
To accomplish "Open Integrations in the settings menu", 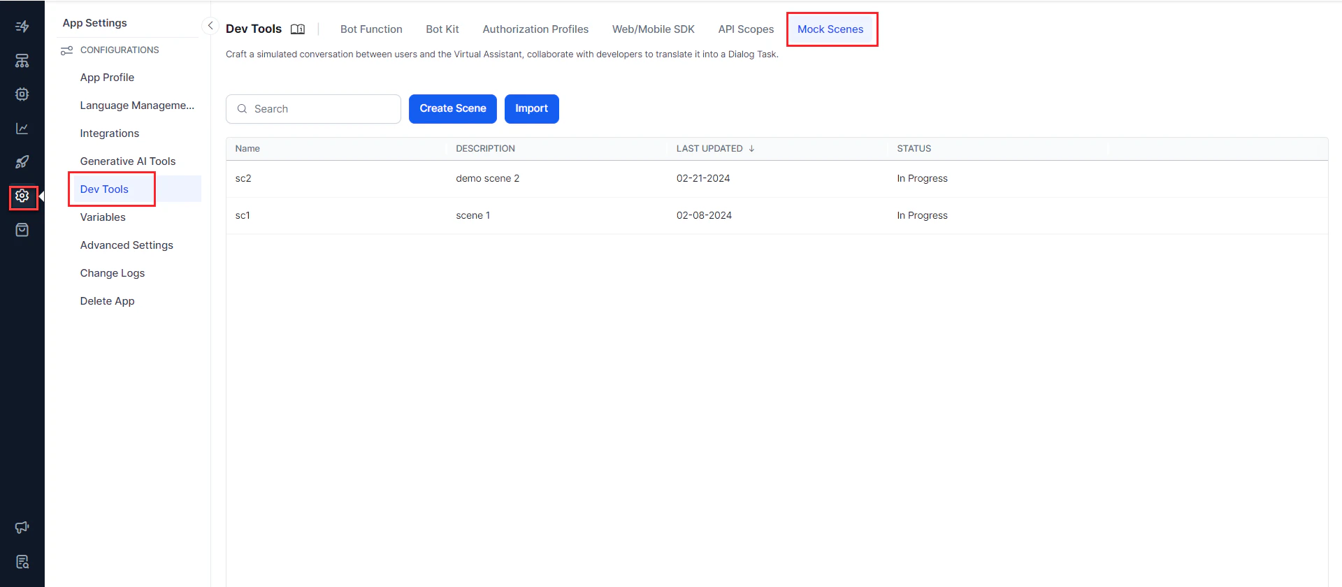I will pos(110,133).
